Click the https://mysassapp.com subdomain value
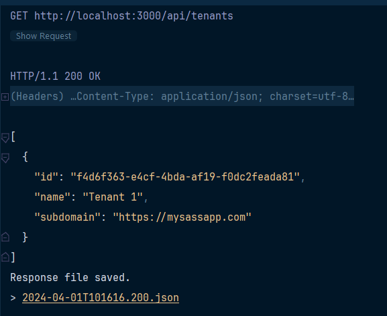Viewport: 387px width, 316px height. (182, 217)
